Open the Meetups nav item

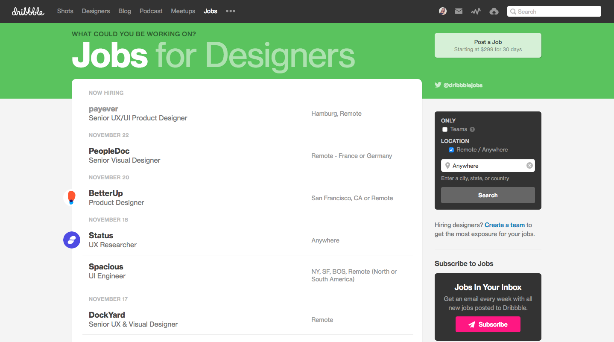click(x=183, y=11)
